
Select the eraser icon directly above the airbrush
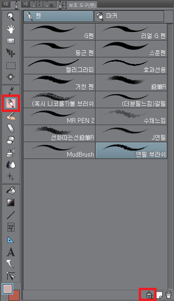[x=11, y=140]
